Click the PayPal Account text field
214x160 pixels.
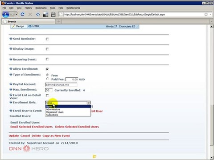click(61, 85)
